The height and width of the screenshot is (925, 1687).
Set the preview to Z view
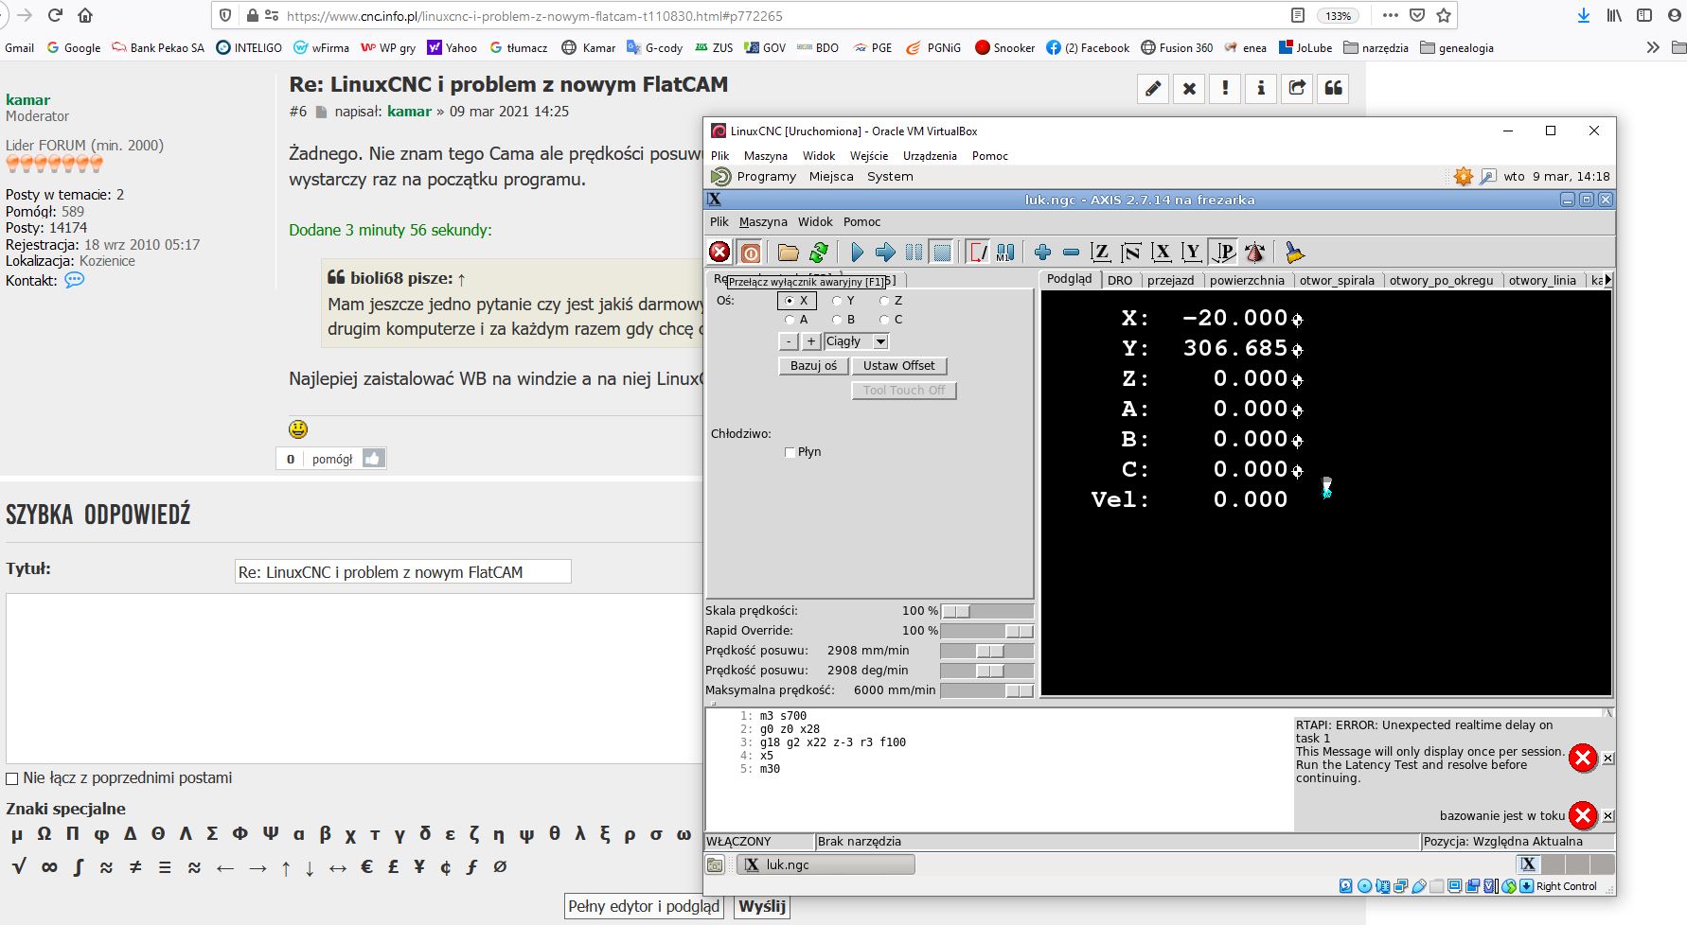pos(1100,253)
